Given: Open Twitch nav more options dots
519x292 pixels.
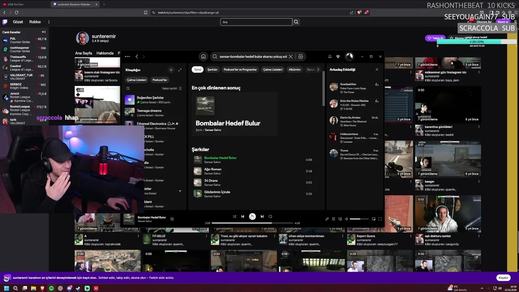Looking at the screenshot, I should (x=49, y=22).
